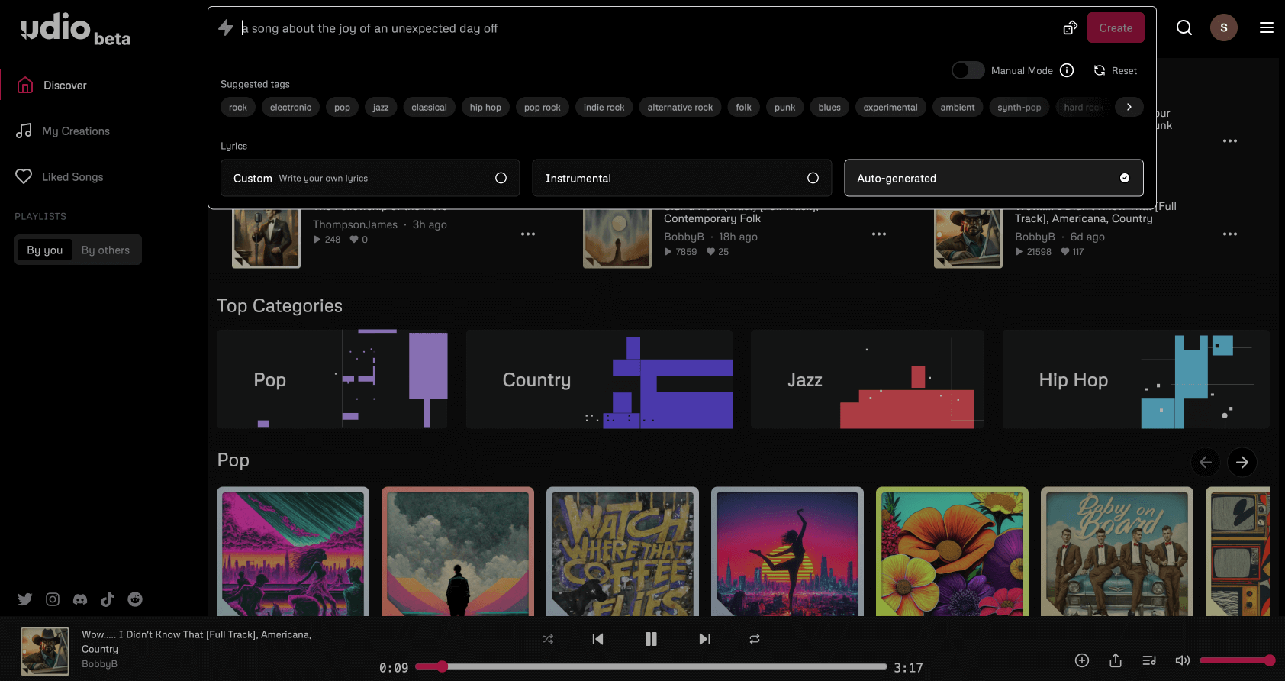Skip to the next track

coord(704,639)
